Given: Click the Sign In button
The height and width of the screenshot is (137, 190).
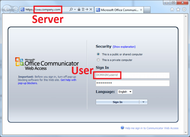Looking at the screenshot, I should pos(117,102).
